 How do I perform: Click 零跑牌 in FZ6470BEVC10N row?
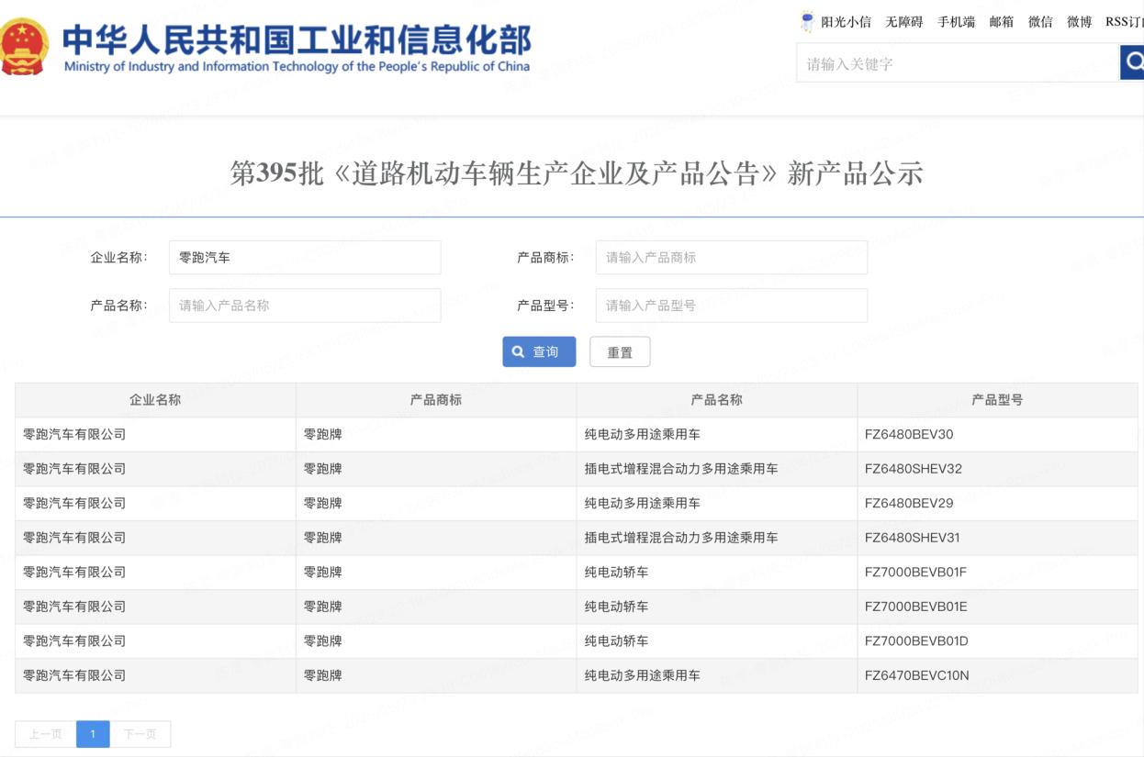323,675
